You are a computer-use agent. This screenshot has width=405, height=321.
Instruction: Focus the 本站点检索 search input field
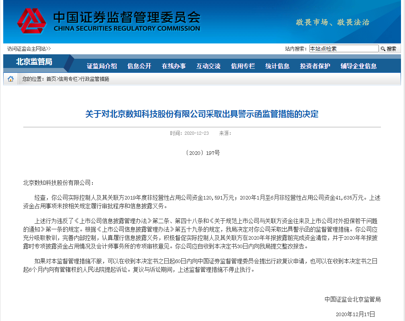point(344,49)
